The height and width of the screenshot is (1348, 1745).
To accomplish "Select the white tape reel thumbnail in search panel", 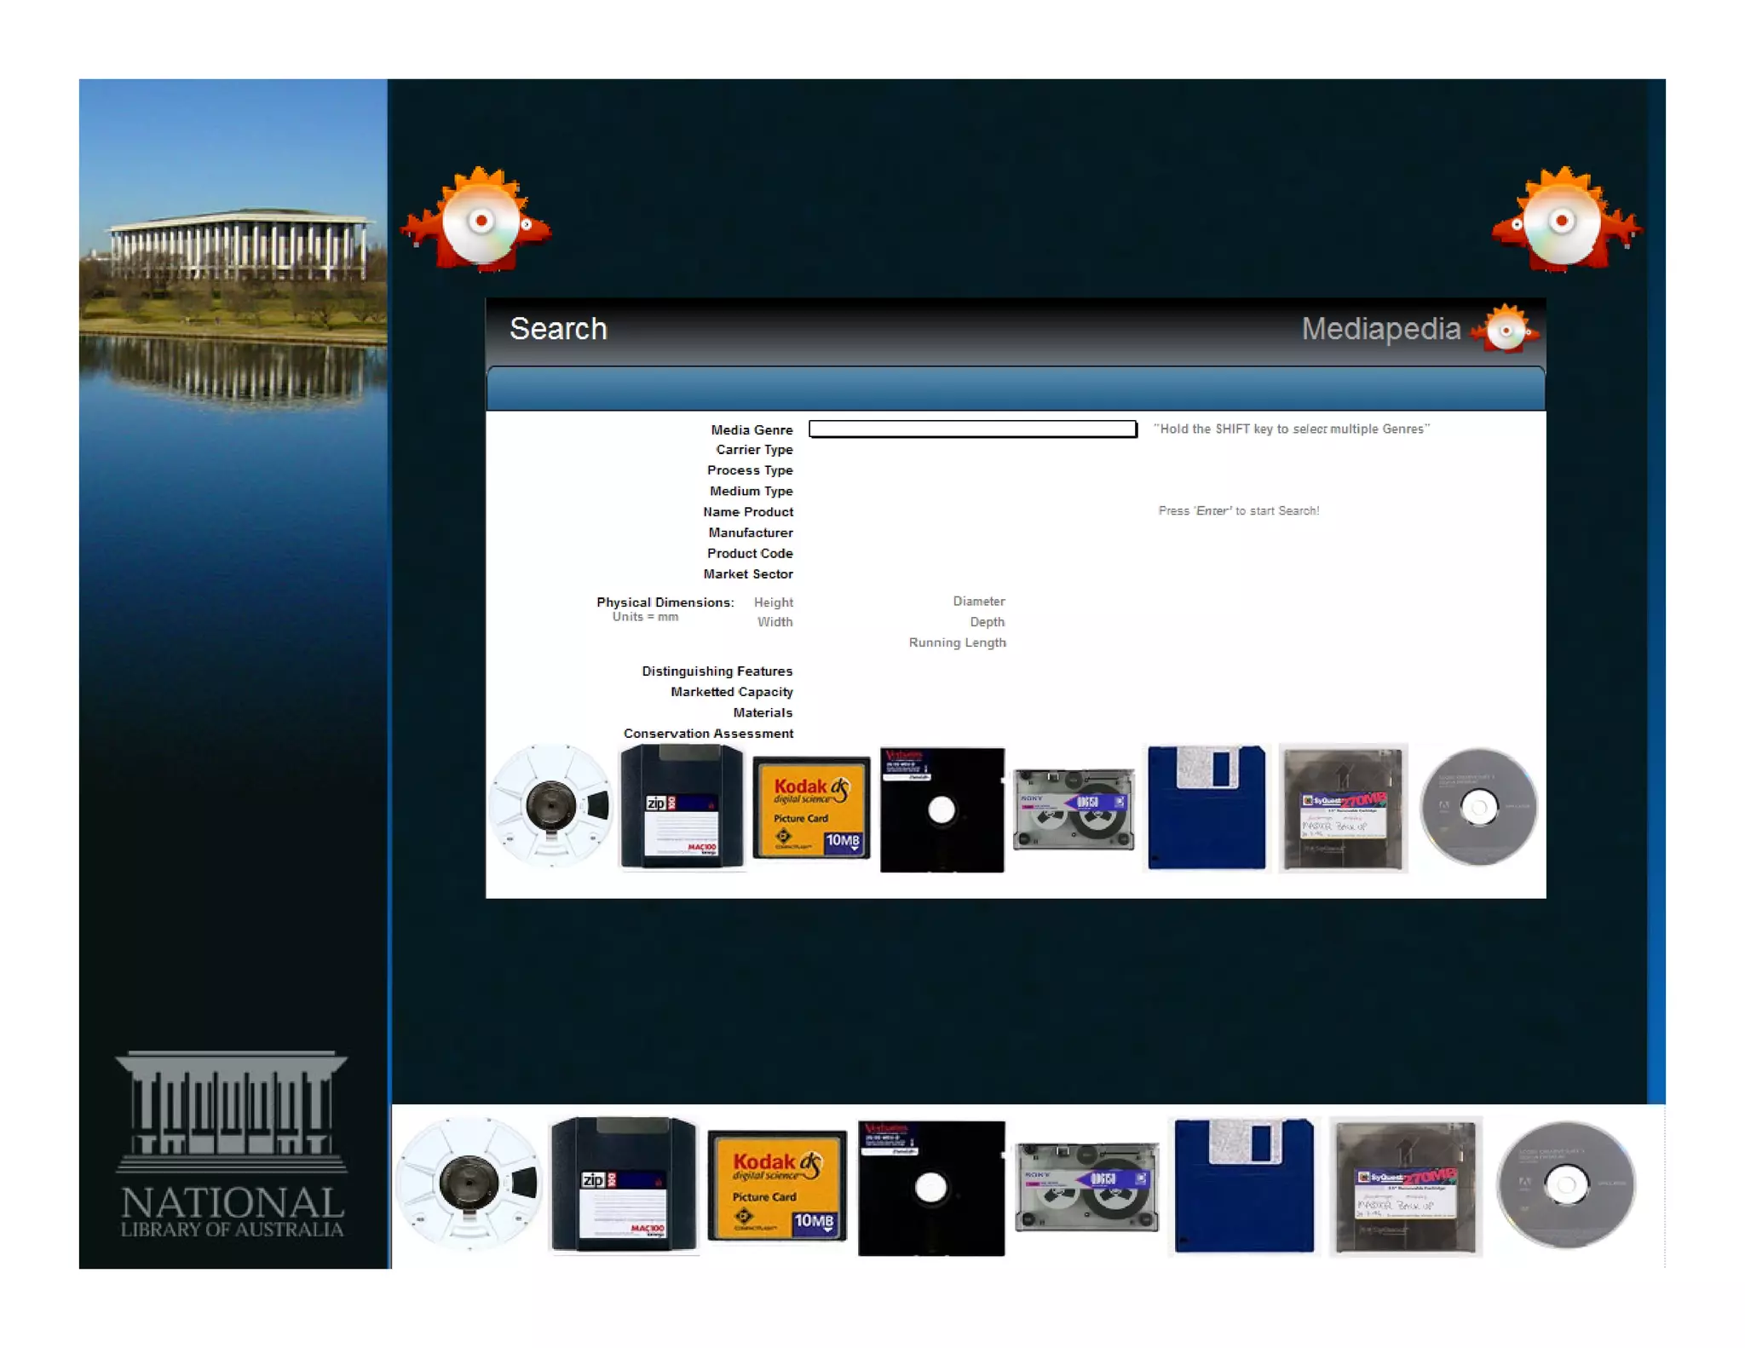I will point(550,806).
